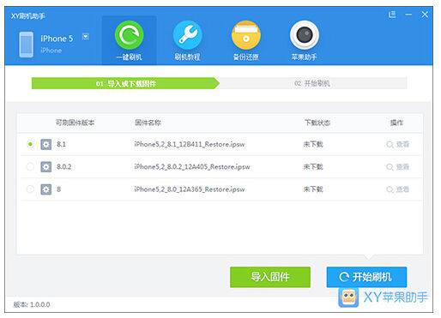This screenshot has width=441, height=318.
Task: Click the gear icon for firmware 8
Action: 45,189
